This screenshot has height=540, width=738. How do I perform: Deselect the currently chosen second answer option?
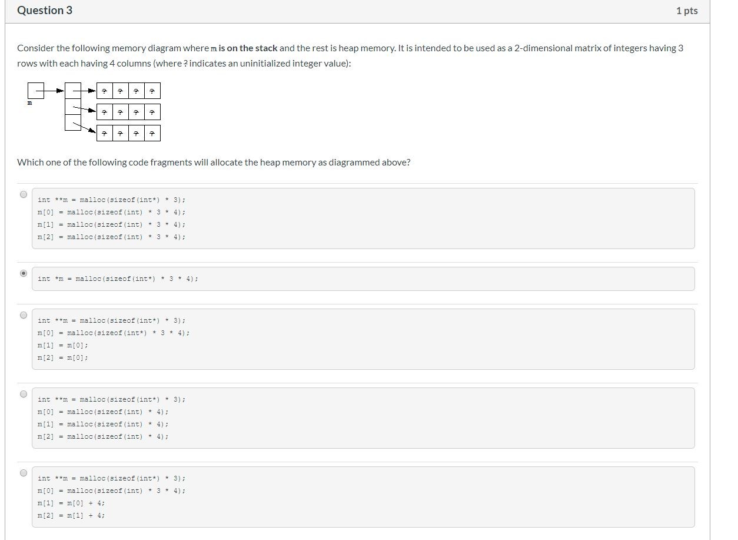coord(23,273)
